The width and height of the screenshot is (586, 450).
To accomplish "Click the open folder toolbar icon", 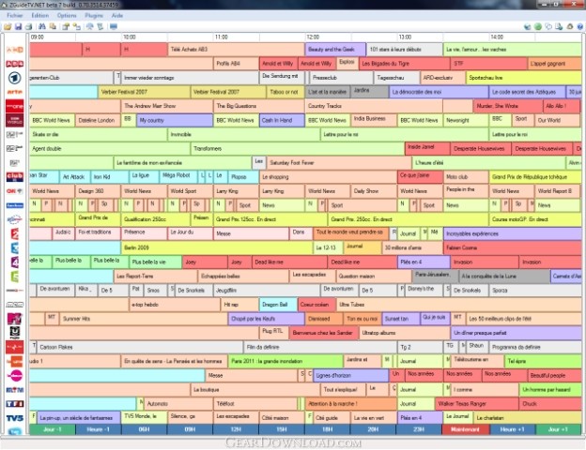I will (8, 26).
